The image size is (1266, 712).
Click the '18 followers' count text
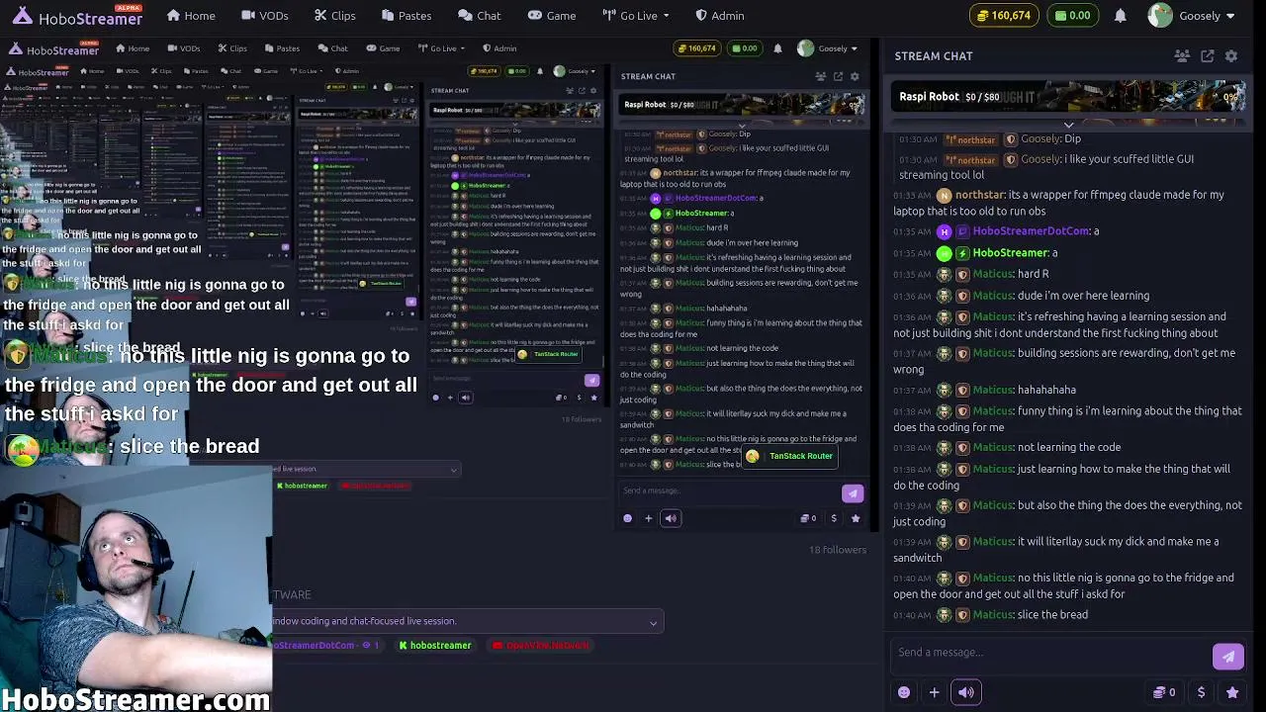838,550
